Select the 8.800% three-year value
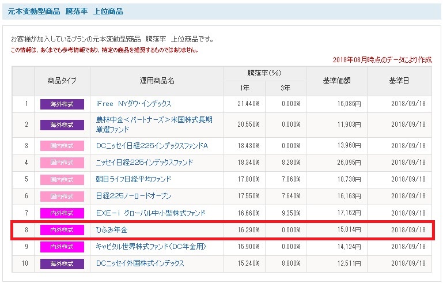Viewport: 443px width, 283px height. tap(291, 263)
